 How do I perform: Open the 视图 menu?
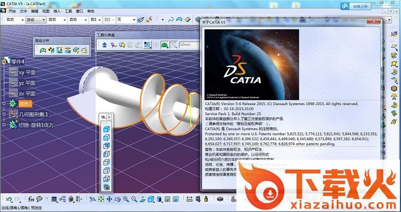(x=46, y=11)
